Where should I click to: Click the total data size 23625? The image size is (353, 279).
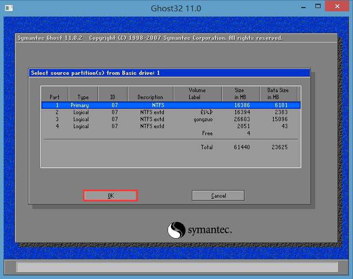(279, 147)
